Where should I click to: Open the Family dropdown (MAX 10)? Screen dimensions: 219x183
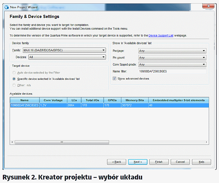pos(64,50)
